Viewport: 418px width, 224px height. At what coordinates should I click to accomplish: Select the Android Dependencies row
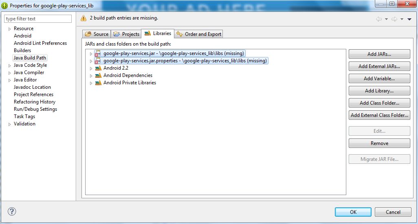point(128,75)
